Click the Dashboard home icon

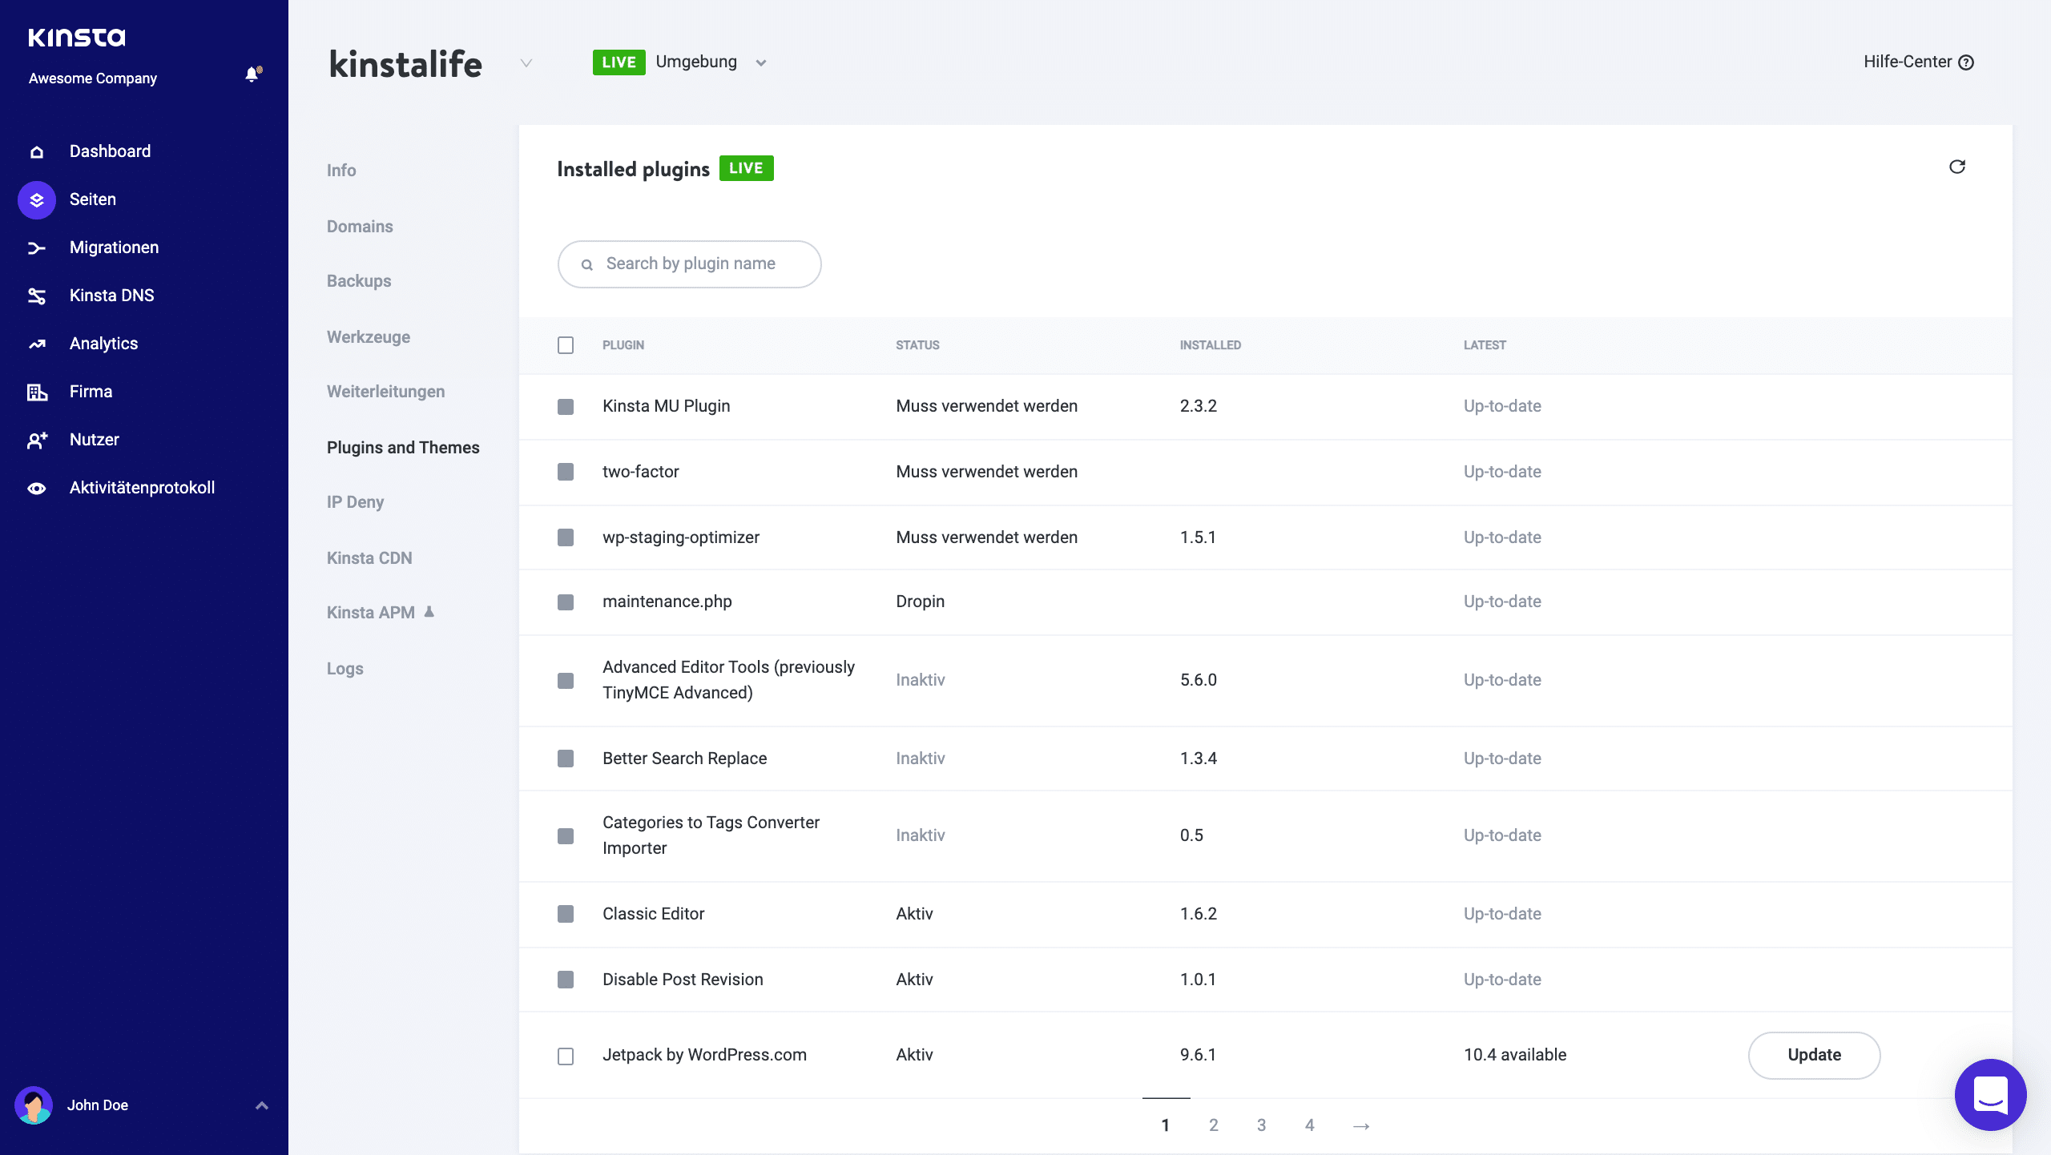click(37, 151)
